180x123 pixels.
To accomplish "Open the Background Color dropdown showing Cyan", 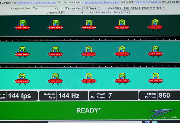I will tap(44, 8).
